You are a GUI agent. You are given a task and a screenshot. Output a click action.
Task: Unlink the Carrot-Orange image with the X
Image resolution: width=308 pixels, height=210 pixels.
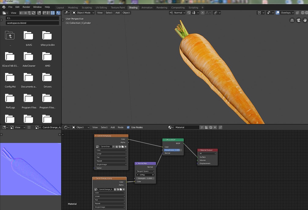(x=126, y=146)
